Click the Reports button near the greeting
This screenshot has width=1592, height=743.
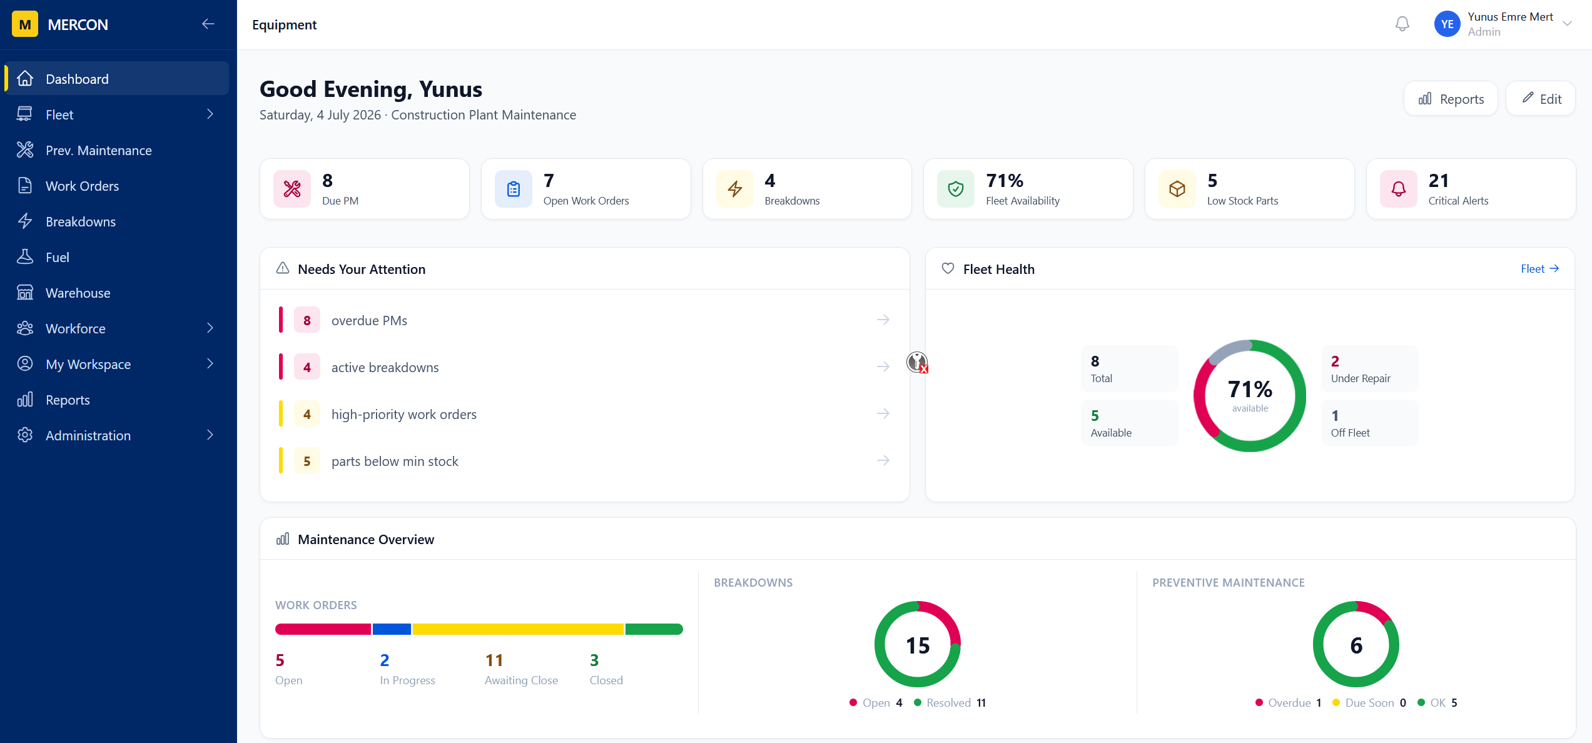(1451, 99)
